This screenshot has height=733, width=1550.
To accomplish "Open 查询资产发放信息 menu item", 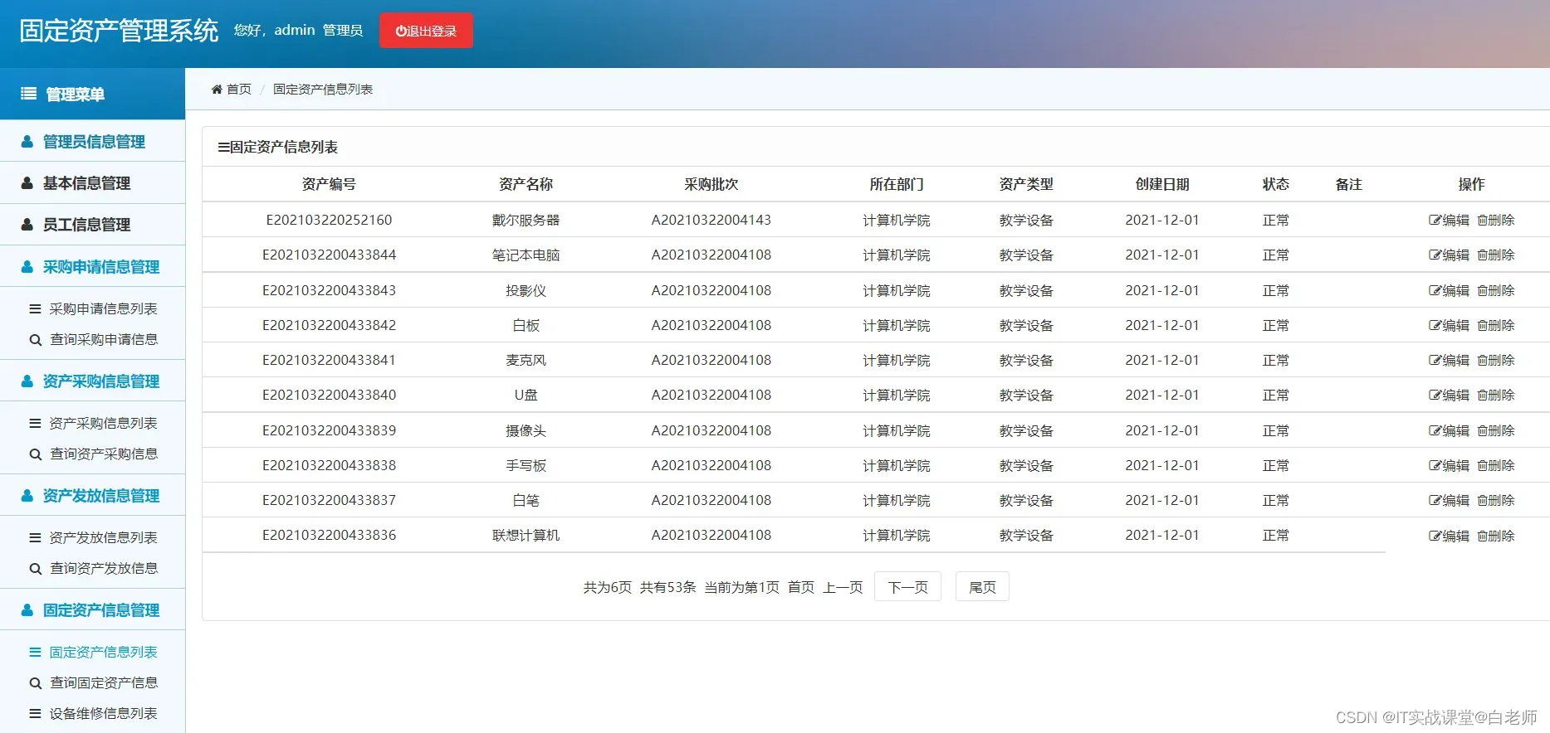I will pyautogui.click(x=103, y=568).
